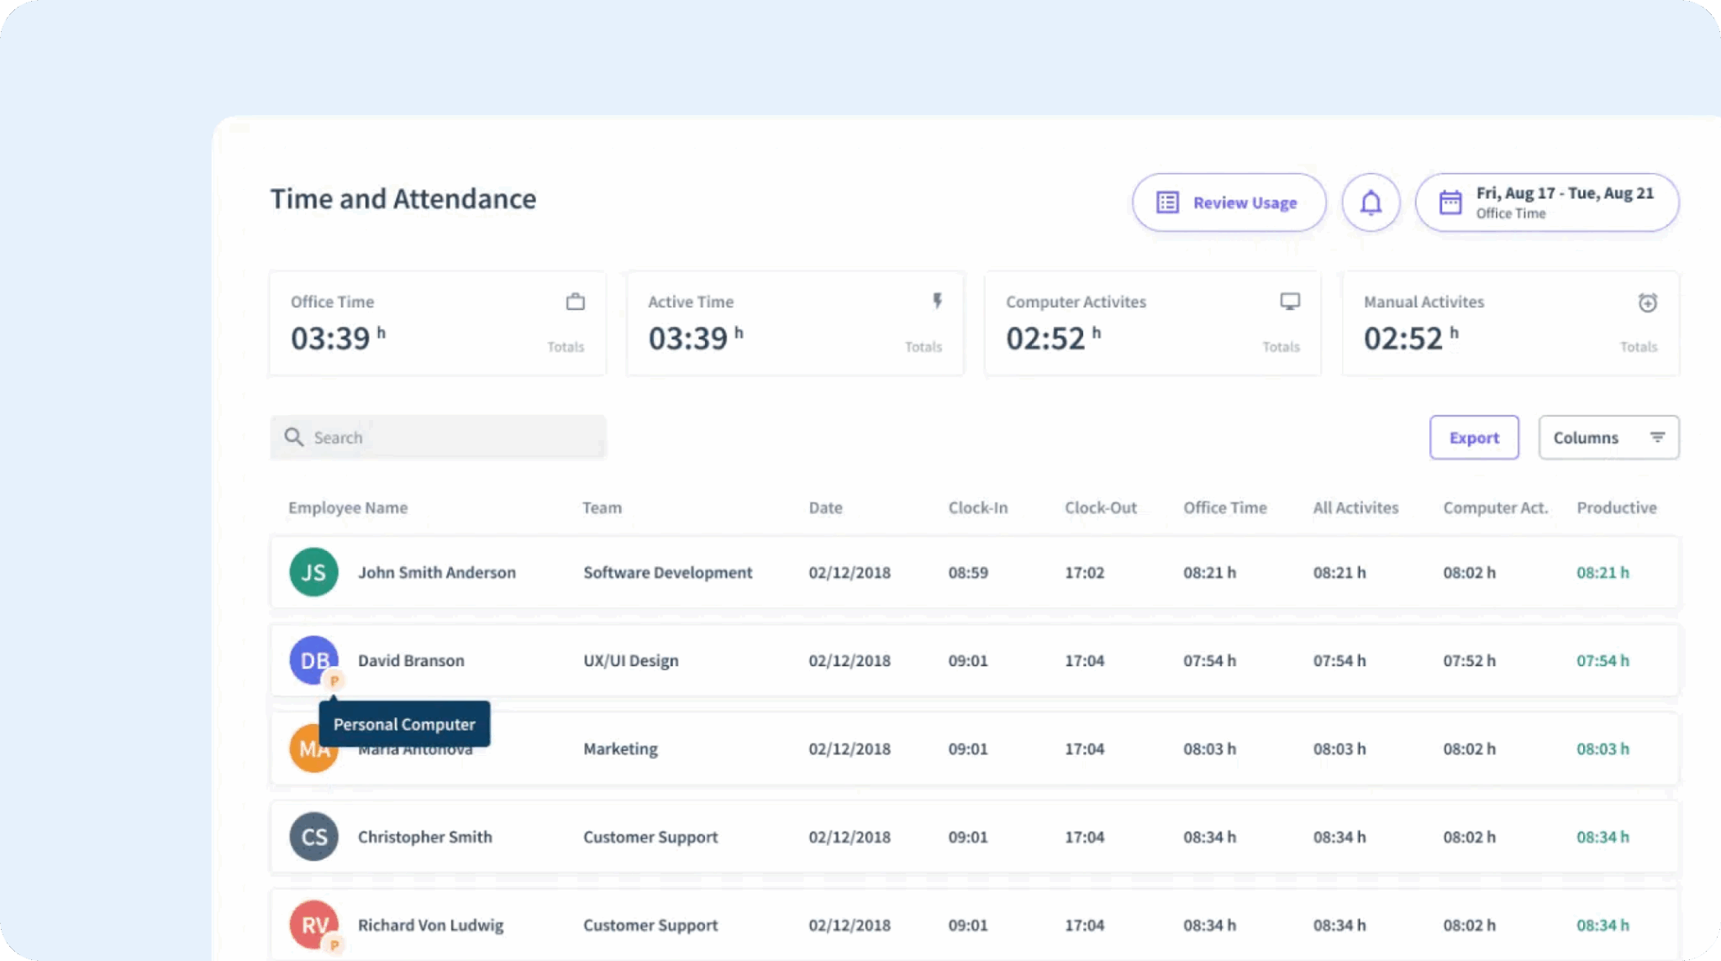Open the Review Usage button
Viewport: 1721px width, 961px height.
click(1229, 202)
